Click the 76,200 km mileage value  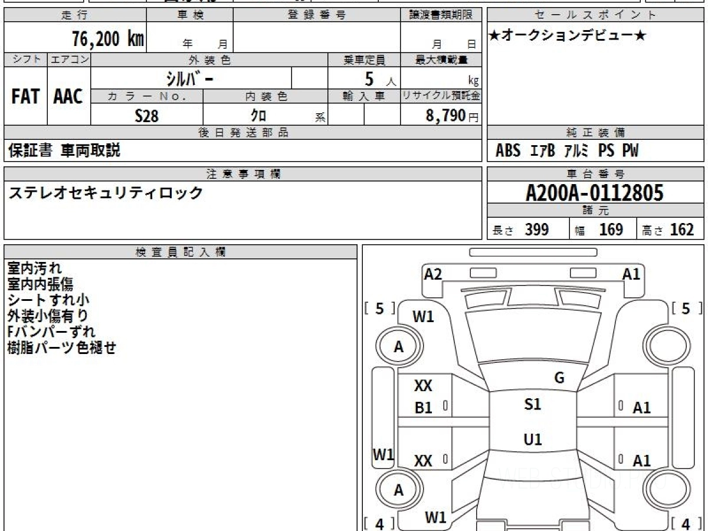pos(108,38)
